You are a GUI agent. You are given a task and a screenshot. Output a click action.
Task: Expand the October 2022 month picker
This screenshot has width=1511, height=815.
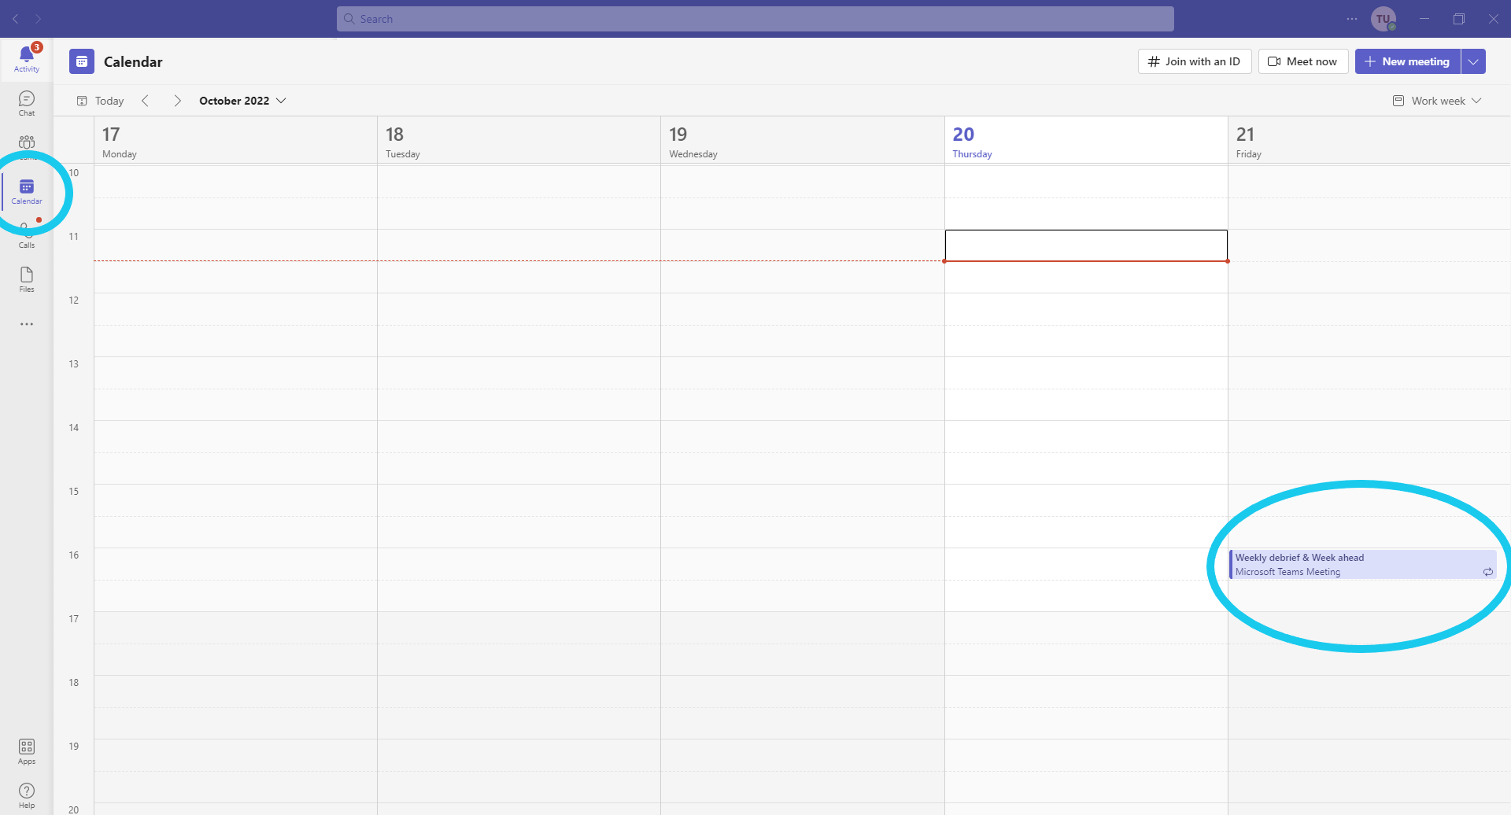pyautogui.click(x=242, y=101)
